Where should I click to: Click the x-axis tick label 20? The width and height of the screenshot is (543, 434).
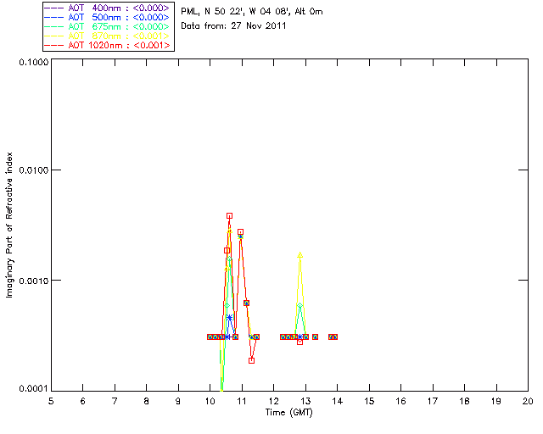point(528,401)
